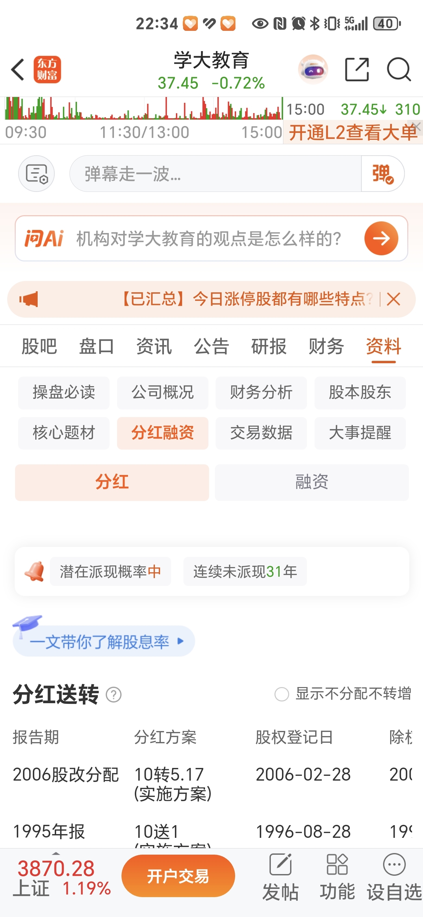Open the 功能 functions grid icon
This screenshot has width=423, height=917.
337,864
